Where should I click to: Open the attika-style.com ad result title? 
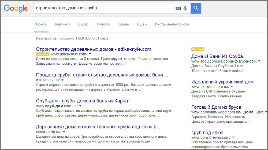tap(93, 49)
